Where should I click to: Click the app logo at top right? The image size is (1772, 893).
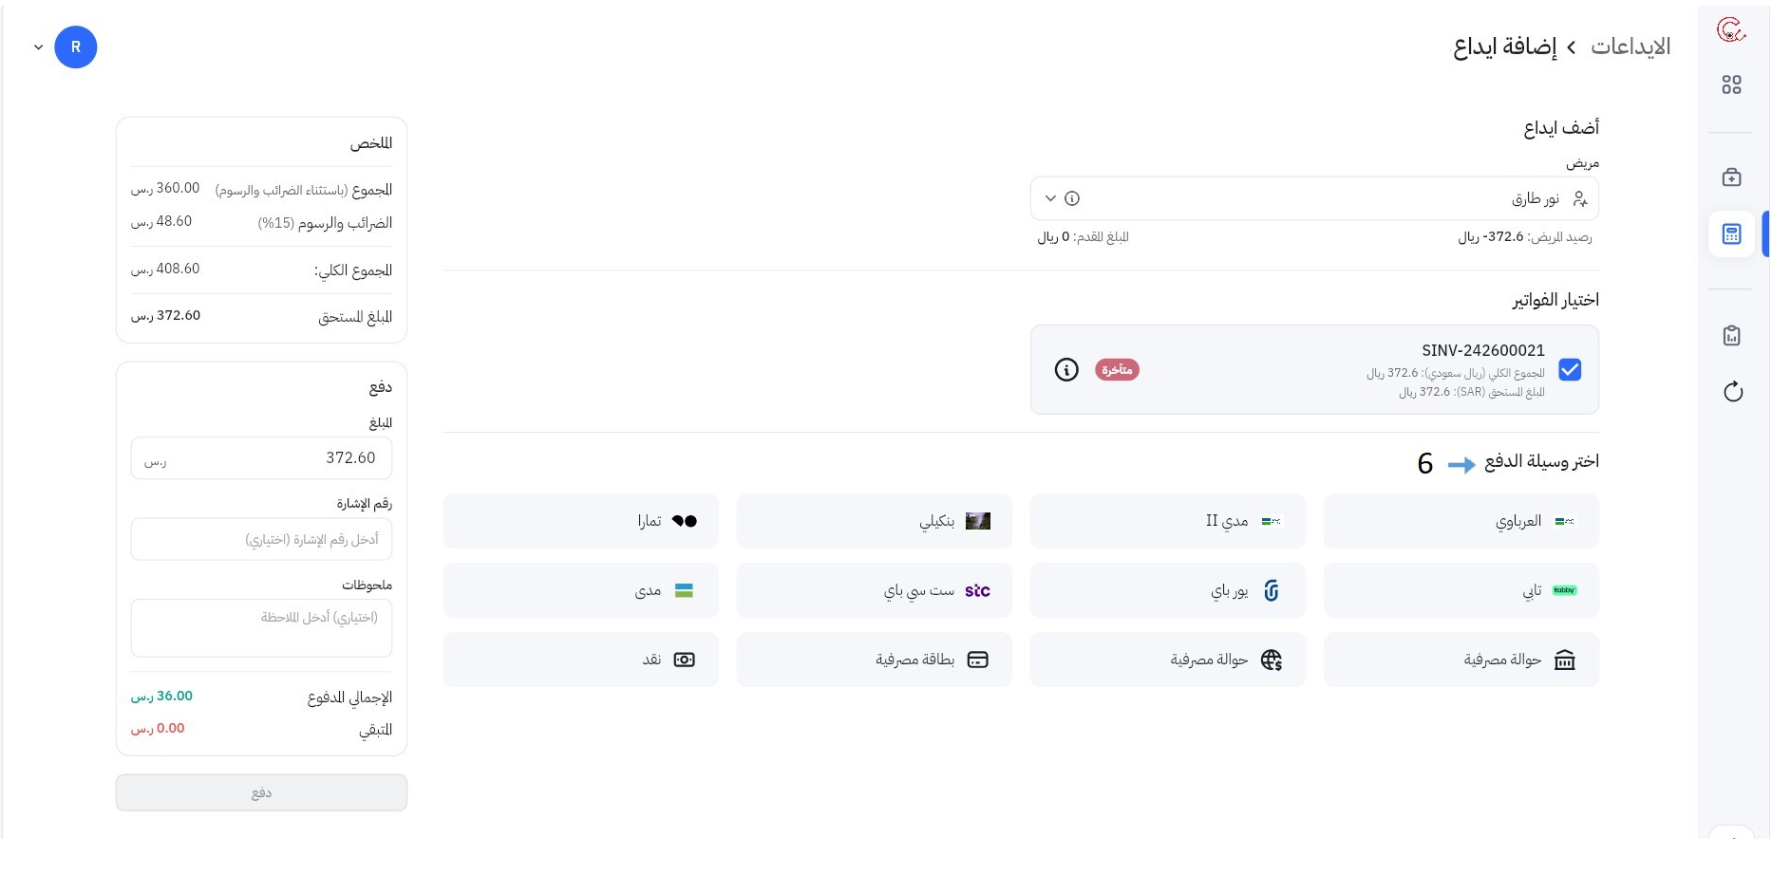point(1730,30)
